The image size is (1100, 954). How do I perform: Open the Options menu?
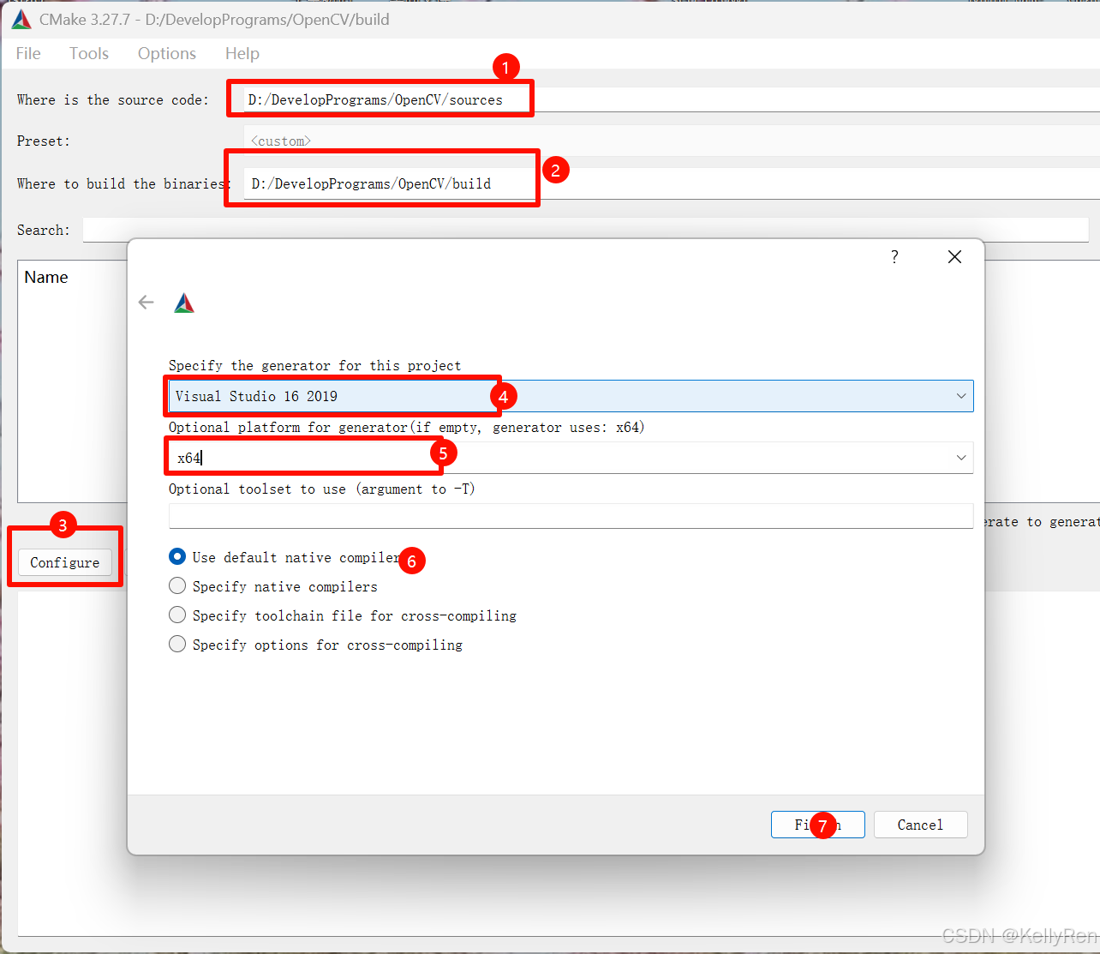(x=166, y=53)
